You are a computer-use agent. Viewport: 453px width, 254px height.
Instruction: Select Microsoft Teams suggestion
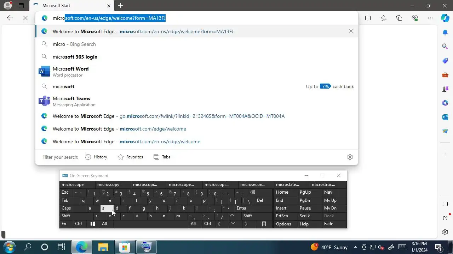pyautogui.click(x=197, y=101)
